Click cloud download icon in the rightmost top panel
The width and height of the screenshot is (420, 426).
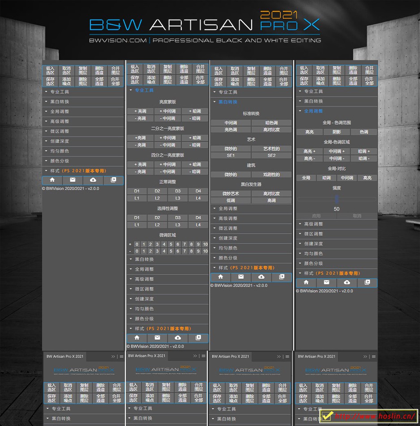tap(347, 282)
